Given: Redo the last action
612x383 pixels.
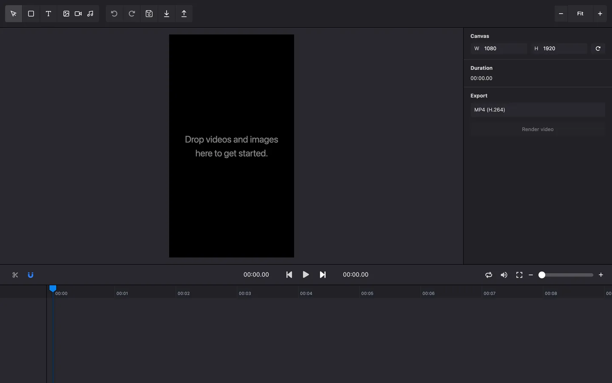Looking at the screenshot, I should pos(132,14).
